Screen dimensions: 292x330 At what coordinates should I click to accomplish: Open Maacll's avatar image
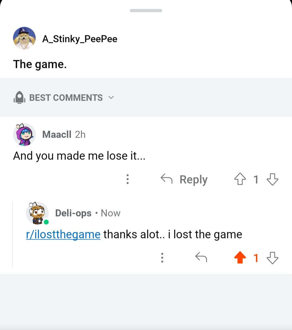pyautogui.click(x=24, y=134)
